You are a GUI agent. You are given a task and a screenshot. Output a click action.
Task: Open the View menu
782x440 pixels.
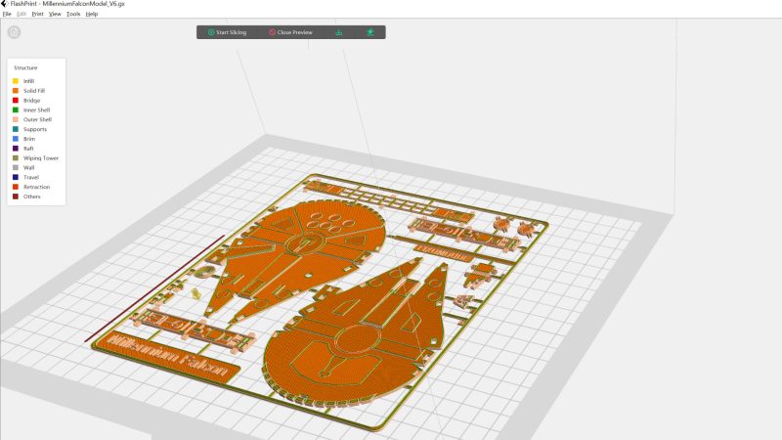coord(55,14)
